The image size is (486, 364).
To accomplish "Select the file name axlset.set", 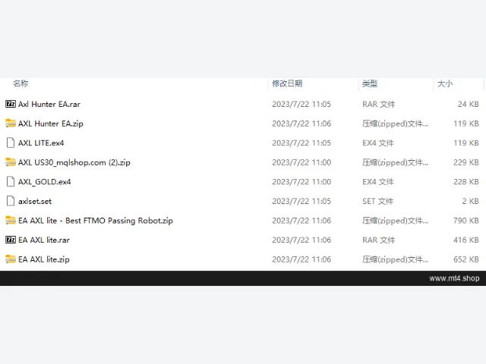I will pos(35,201).
